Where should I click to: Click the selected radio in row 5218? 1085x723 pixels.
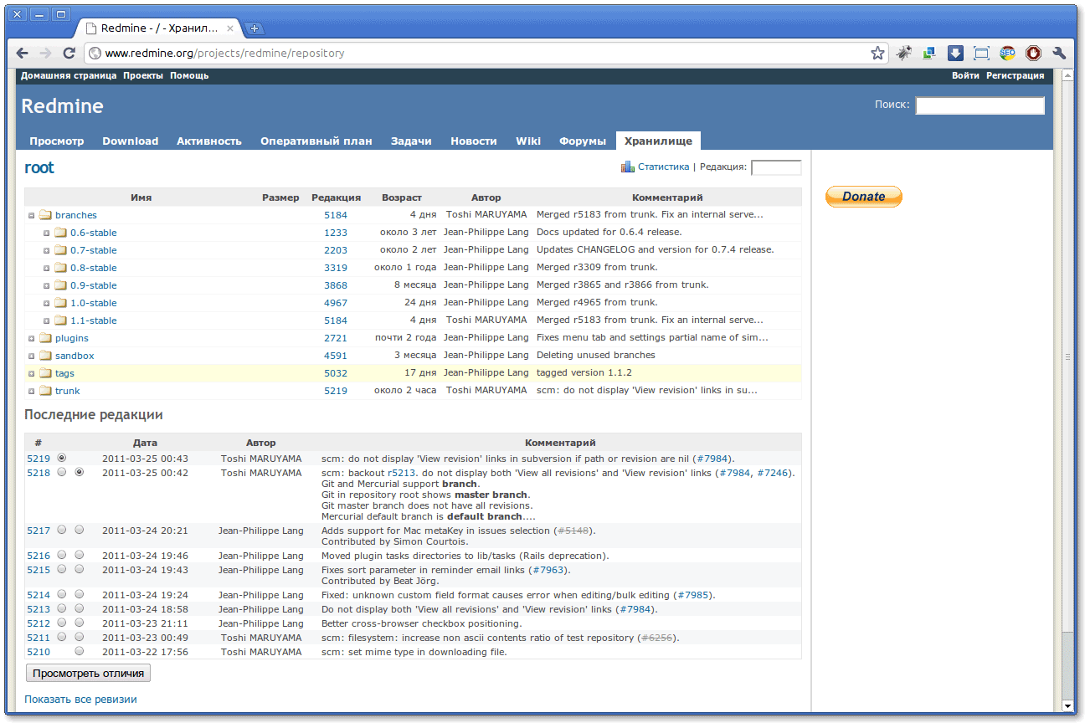80,472
